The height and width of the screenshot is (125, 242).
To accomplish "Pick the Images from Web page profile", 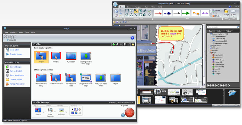I will pos(86,80).
